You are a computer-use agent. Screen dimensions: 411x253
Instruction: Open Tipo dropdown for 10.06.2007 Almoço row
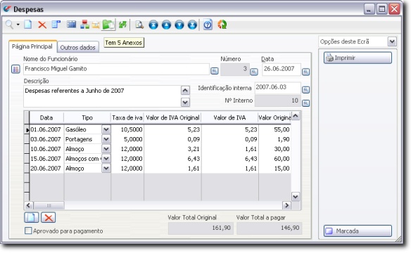106,148
